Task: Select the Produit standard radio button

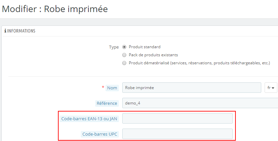Action: (124, 47)
